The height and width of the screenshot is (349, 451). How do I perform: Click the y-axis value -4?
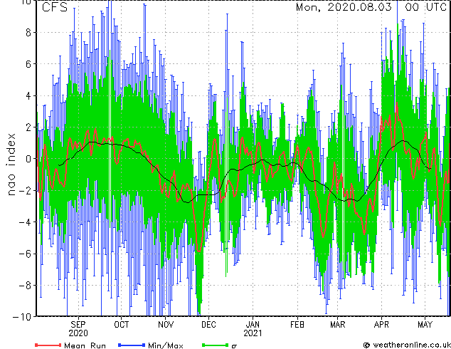point(25,222)
